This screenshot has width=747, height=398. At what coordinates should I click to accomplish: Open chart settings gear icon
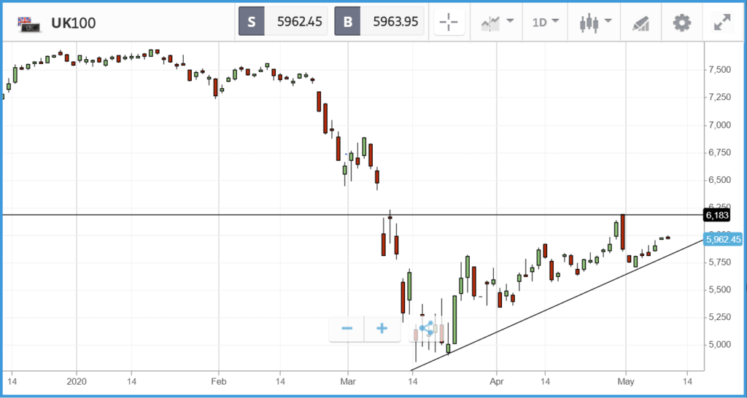coord(682,22)
